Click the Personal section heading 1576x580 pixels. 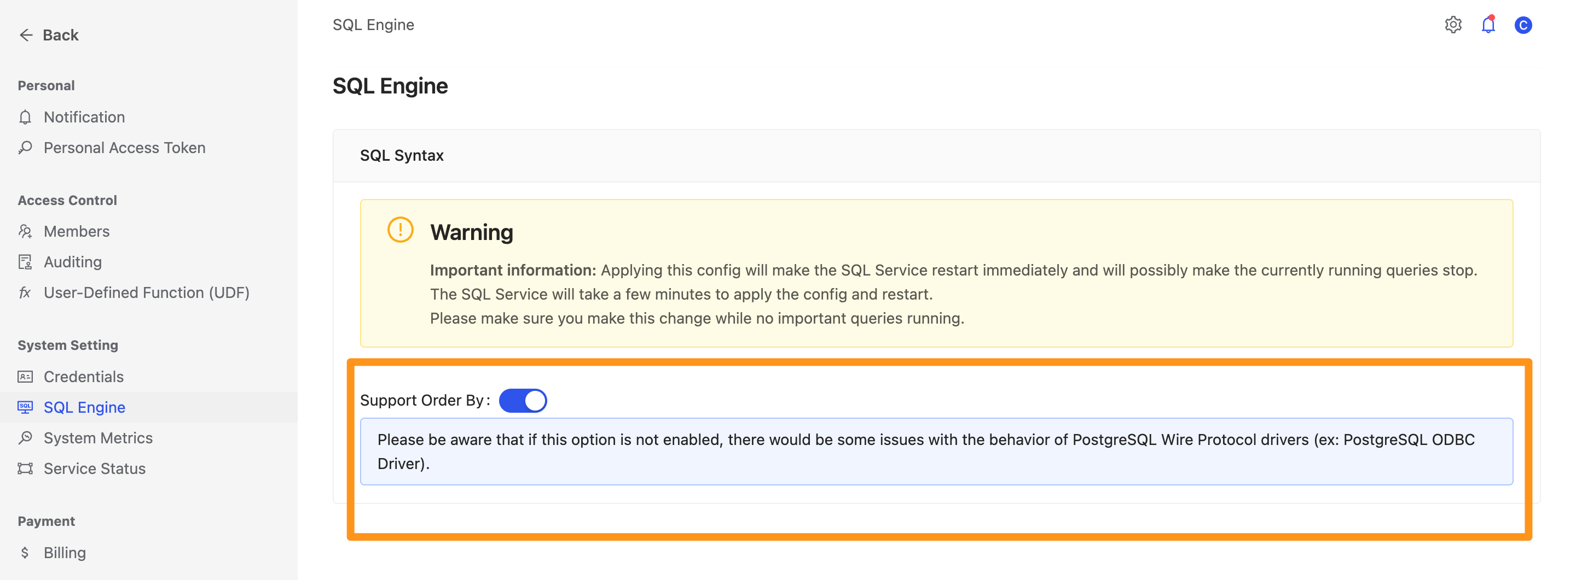[46, 86]
